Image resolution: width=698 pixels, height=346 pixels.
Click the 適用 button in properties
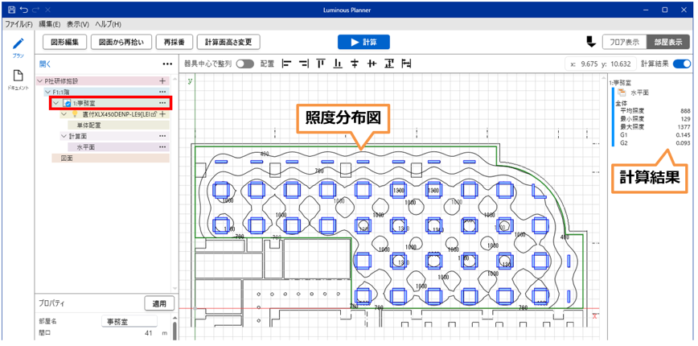tap(158, 303)
